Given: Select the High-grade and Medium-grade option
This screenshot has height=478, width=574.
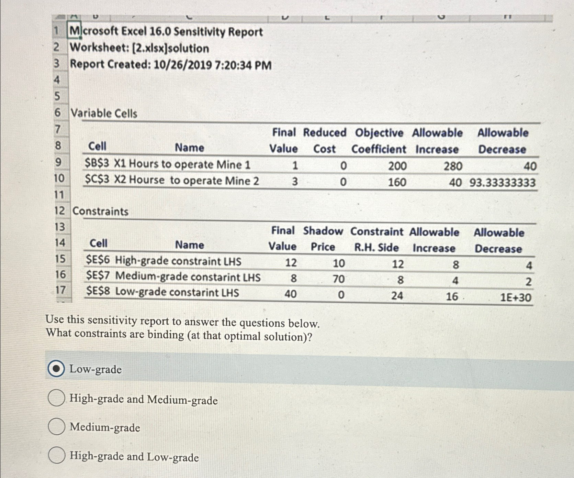Looking at the screenshot, I should click(56, 398).
